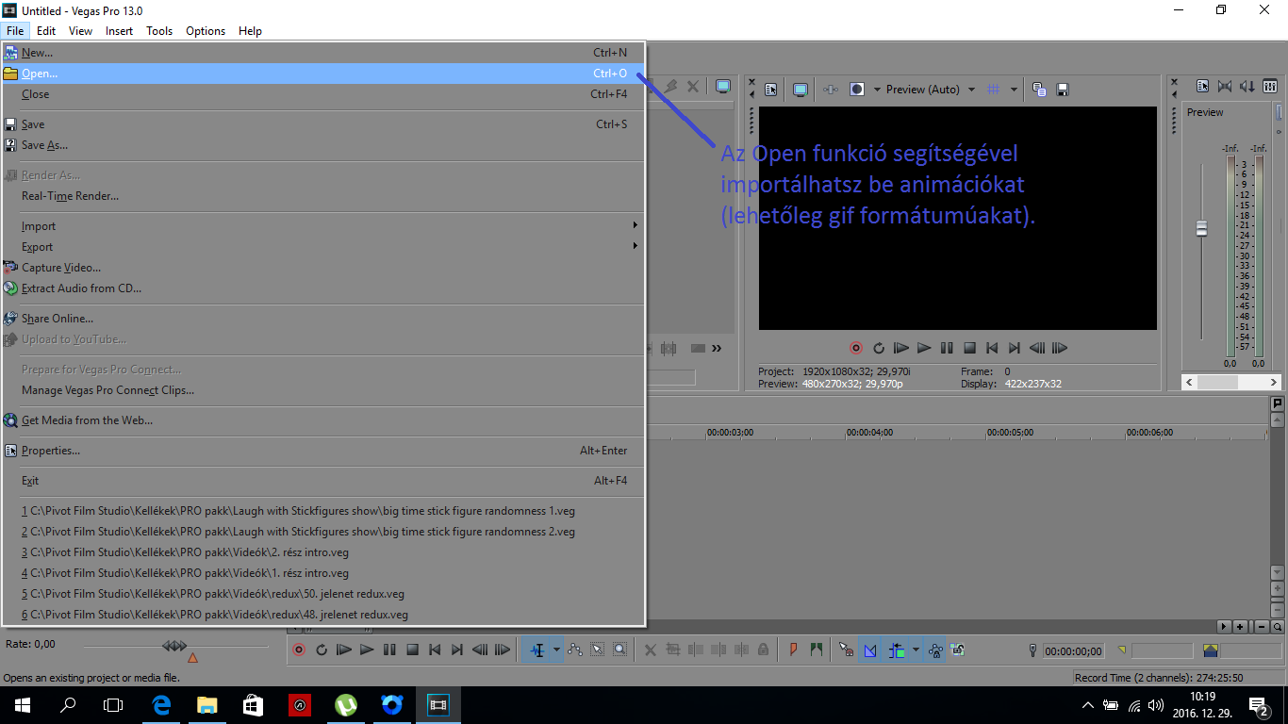1288x724 pixels.
Task: Open recent file '2. rész intro.veg'
Action: [x=322, y=552]
